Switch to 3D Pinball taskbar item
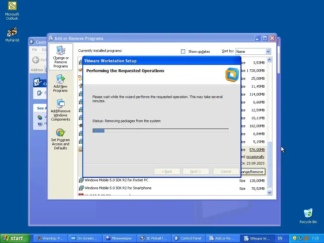The image size is (324, 243). pos(154,238)
